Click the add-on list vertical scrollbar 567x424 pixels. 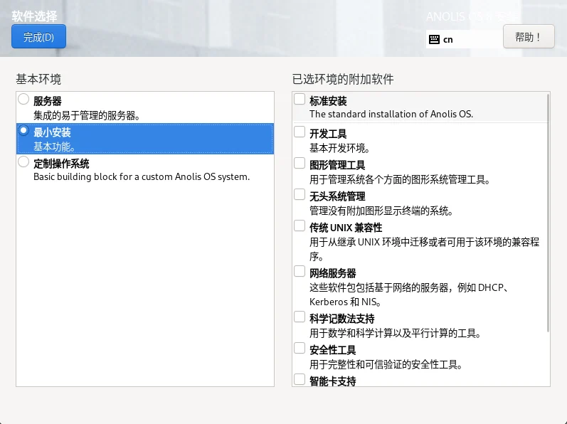click(549, 213)
